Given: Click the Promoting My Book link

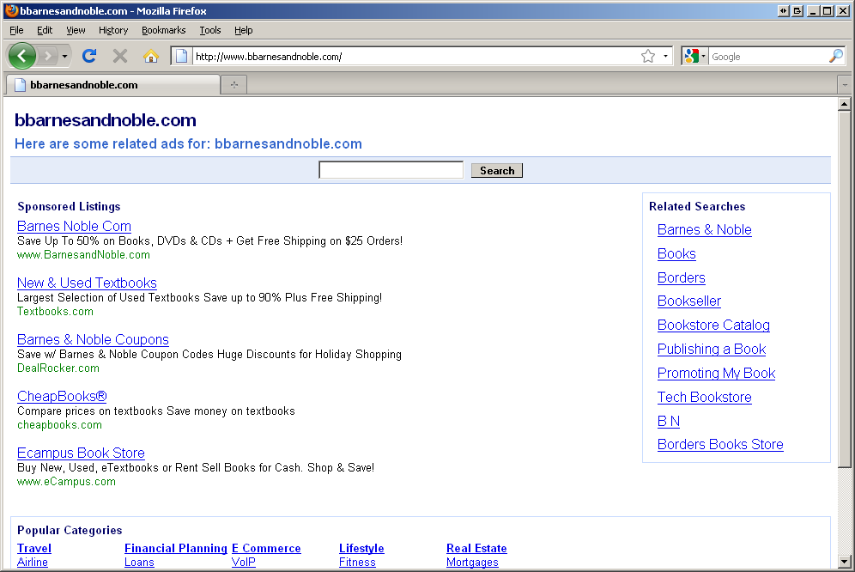Looking at the screenshot, I should [717, 374].
